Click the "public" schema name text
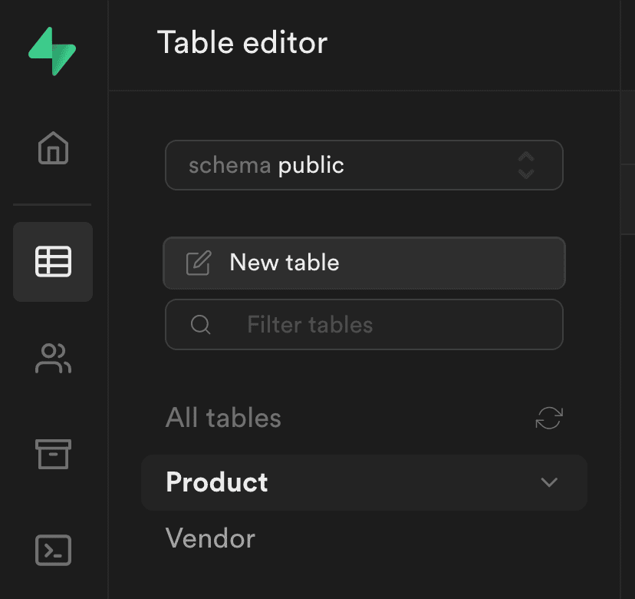This screenshot has height=599, width=635. click(311, 165)
